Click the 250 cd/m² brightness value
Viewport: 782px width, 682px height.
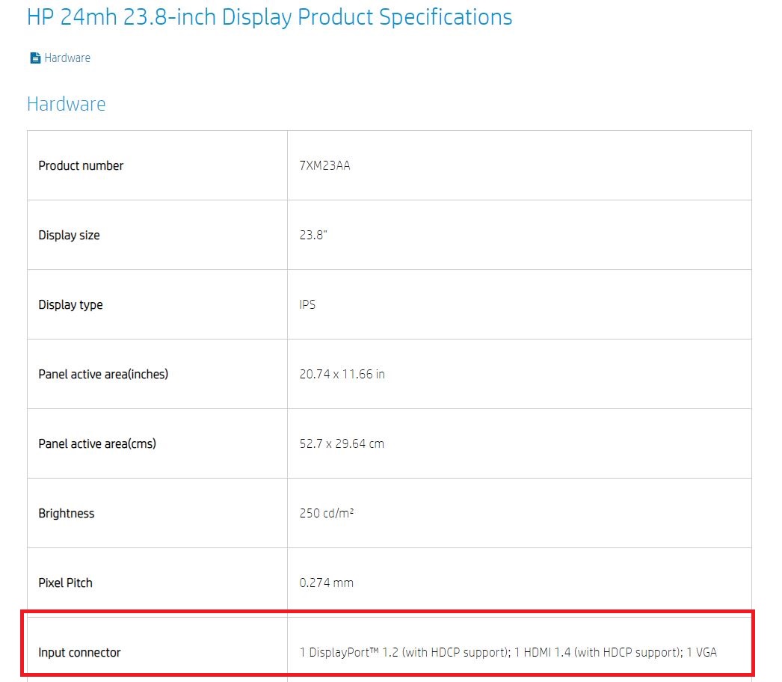(x=326, y=514)
